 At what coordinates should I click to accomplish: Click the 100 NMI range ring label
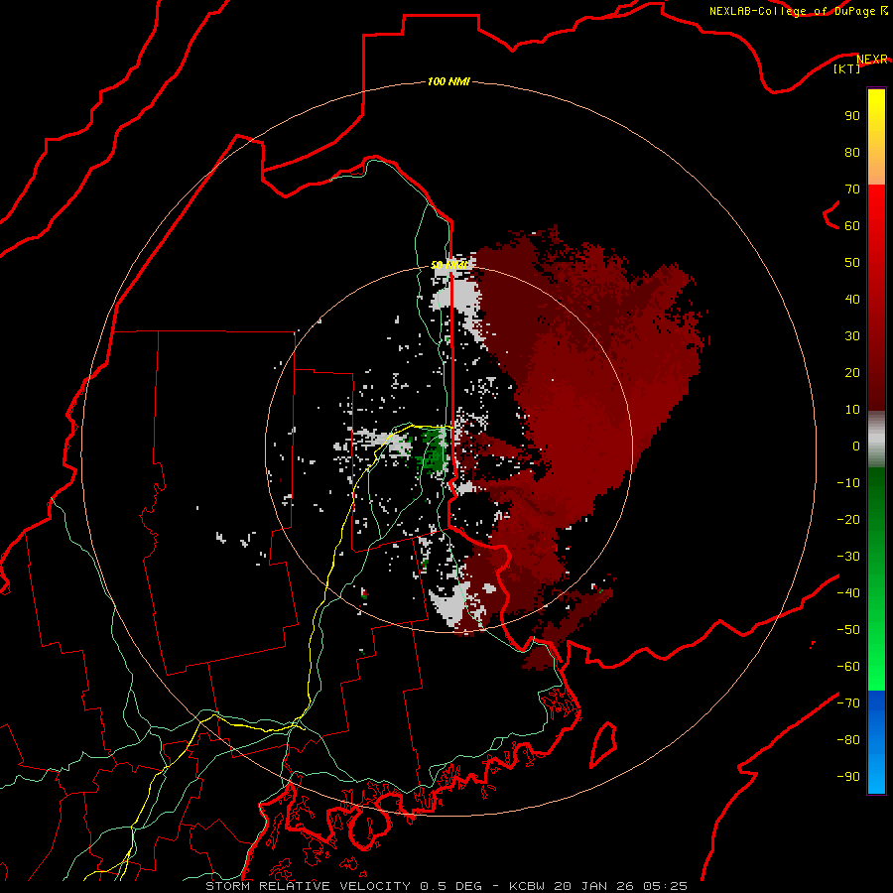[x=448, y=81]
